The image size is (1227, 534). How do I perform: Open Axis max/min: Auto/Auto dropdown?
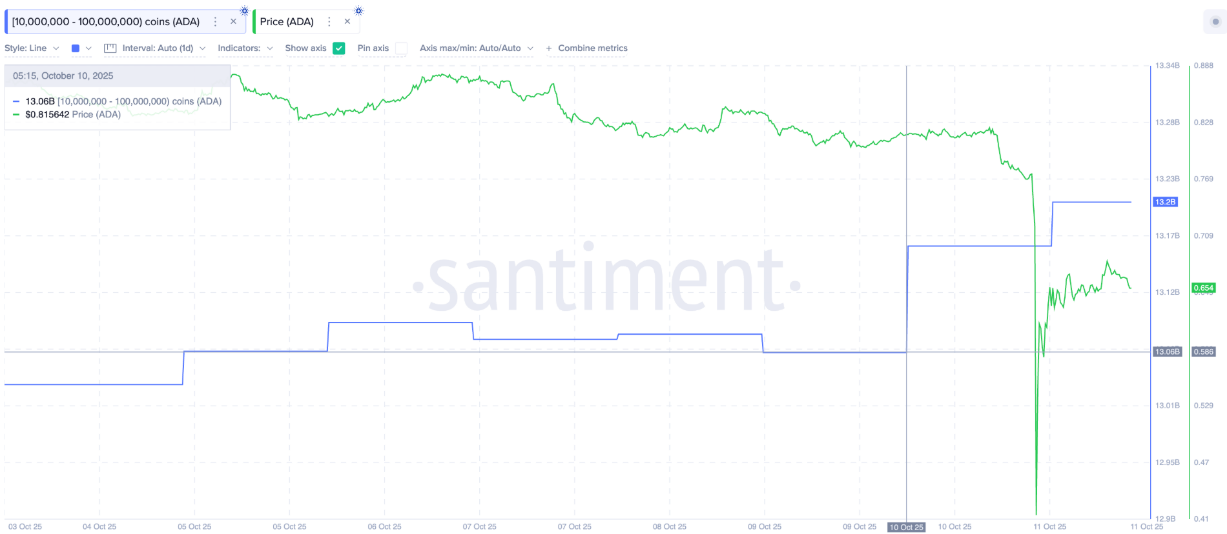click(477, 48)
